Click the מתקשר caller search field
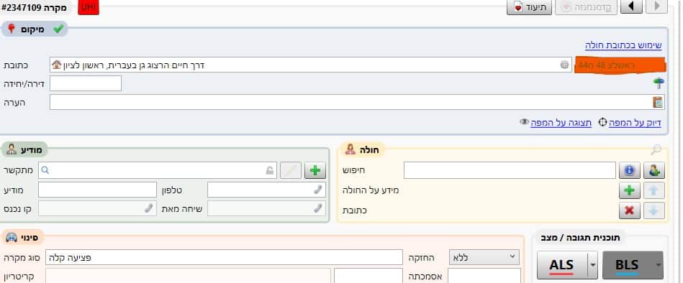Viewport: 683px width, 283px height. pos(158,170)
